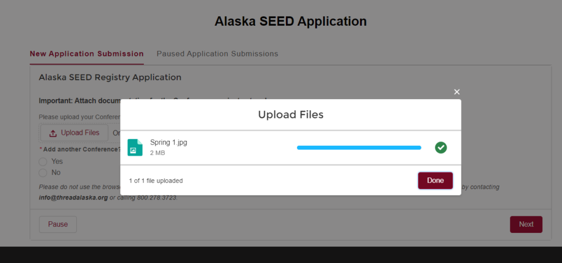Click the '1 of 1 file uploaded' status text
Screen dimensions: 562x263
click(x=156, y=180)
